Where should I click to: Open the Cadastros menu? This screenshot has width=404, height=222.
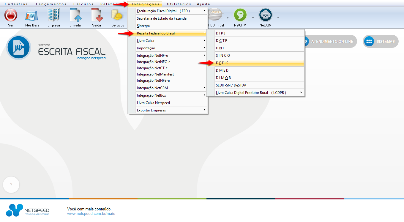pos(16,4)
